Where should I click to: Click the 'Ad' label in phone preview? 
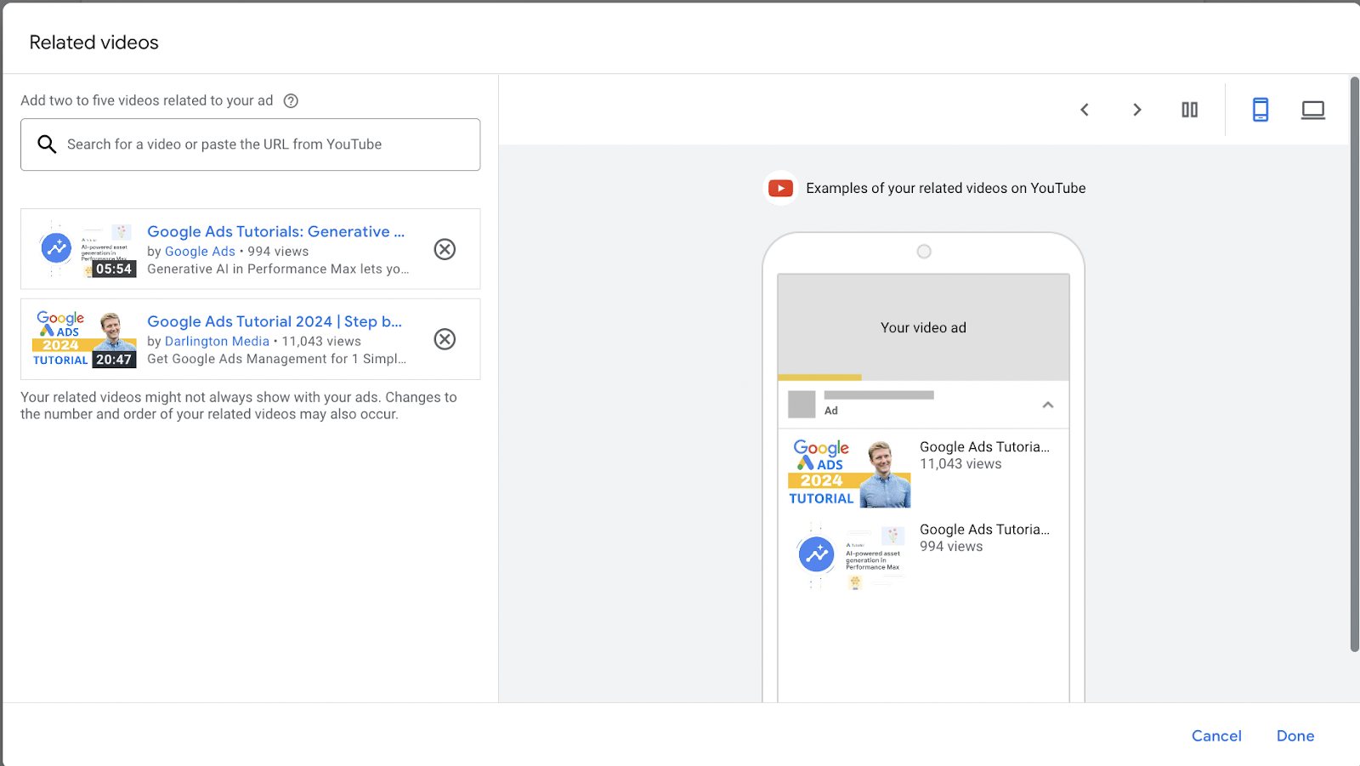coord(831,411)
